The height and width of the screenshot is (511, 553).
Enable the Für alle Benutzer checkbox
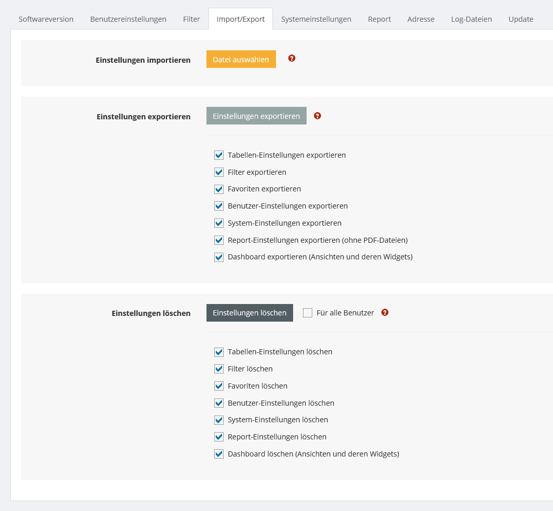pos(308,313)
